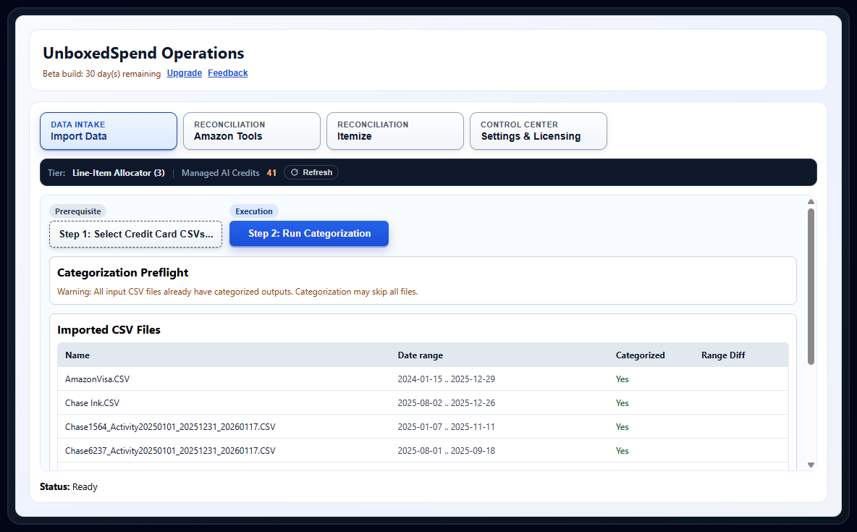
Task: Click the Categorized column header
Action: tap(641, 355)
